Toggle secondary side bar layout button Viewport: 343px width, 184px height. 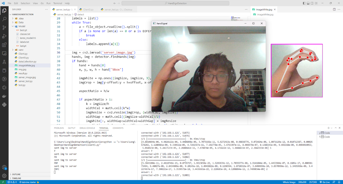coord(312,3)
